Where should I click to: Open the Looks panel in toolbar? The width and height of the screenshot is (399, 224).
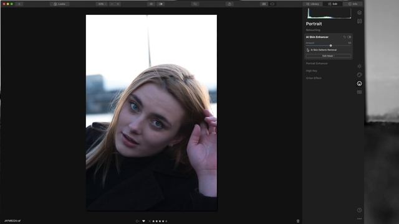pyautogui.click(x=60, y=4)
